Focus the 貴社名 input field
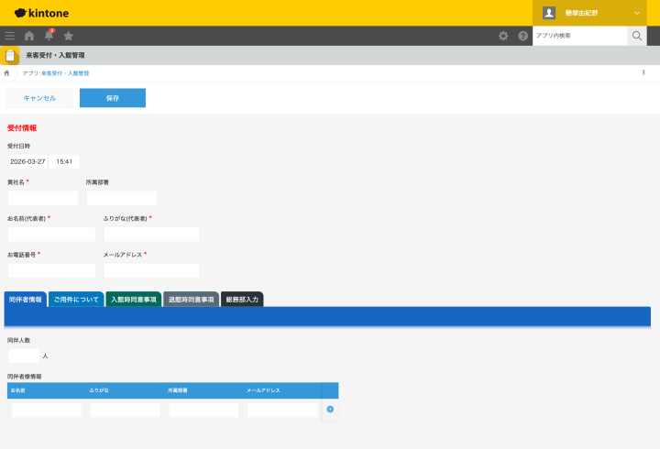 [x=43, y=198]
